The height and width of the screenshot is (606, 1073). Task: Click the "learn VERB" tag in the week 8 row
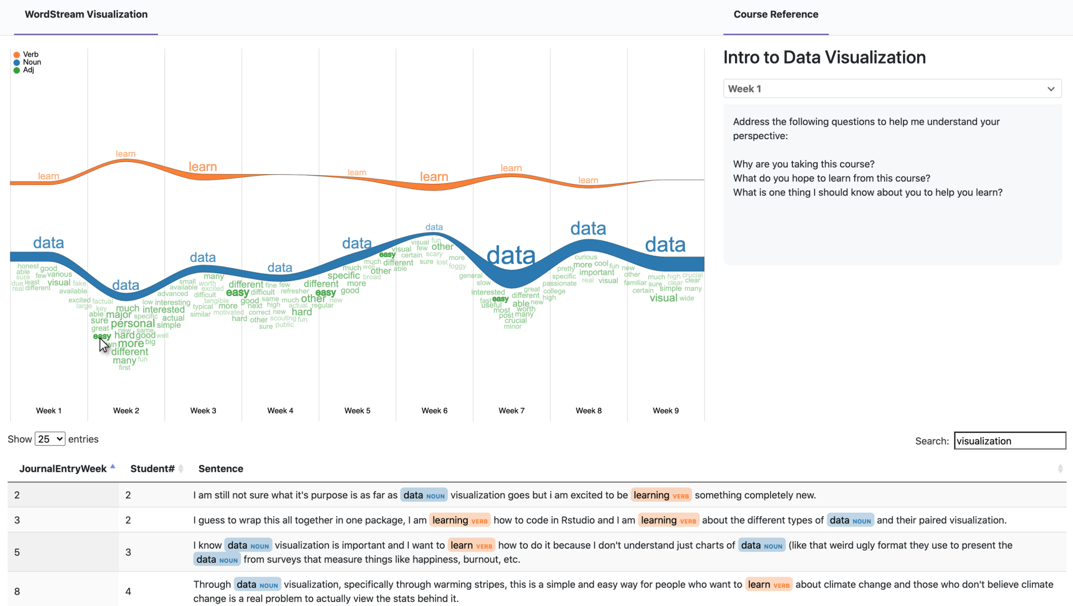click(x=768, y=585)
